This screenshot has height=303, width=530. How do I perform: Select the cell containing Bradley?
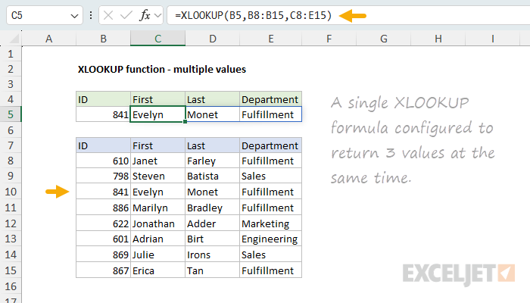click(x=213, y=208)
